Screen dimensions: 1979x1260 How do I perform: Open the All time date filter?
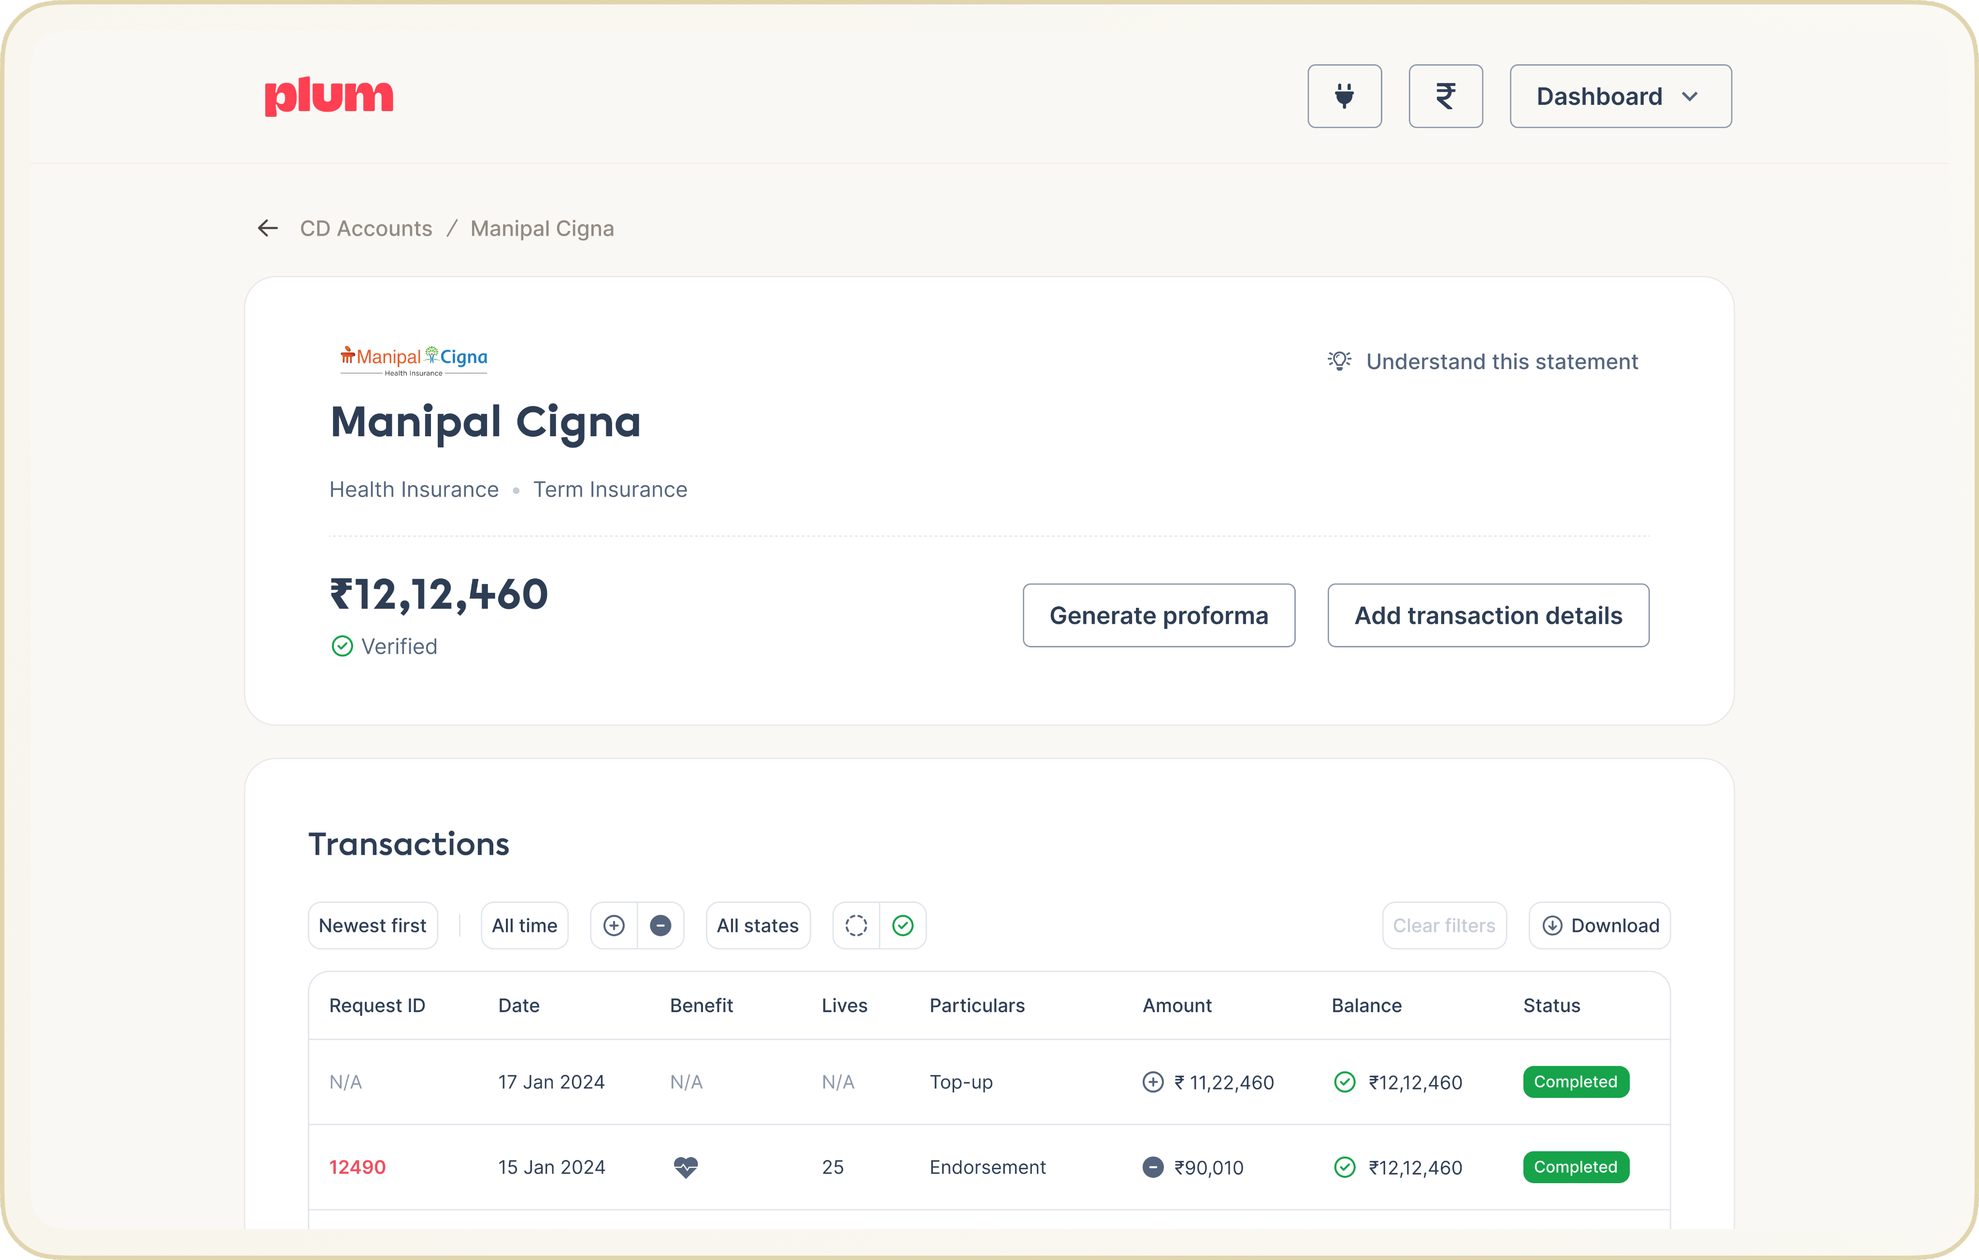tap(524, 926)
